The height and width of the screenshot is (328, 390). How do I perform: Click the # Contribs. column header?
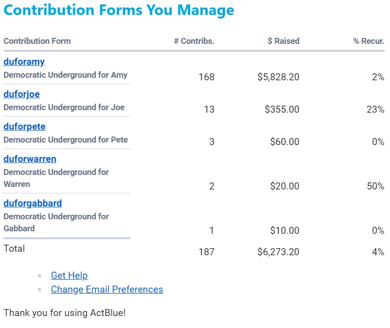(194, 41)
